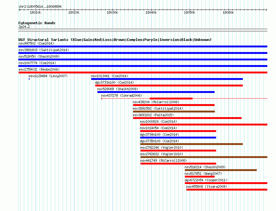Select the nsv438204 (McCarroll2006) label
The height and width of the screenshot is (211, 276).
pos(156,102)
